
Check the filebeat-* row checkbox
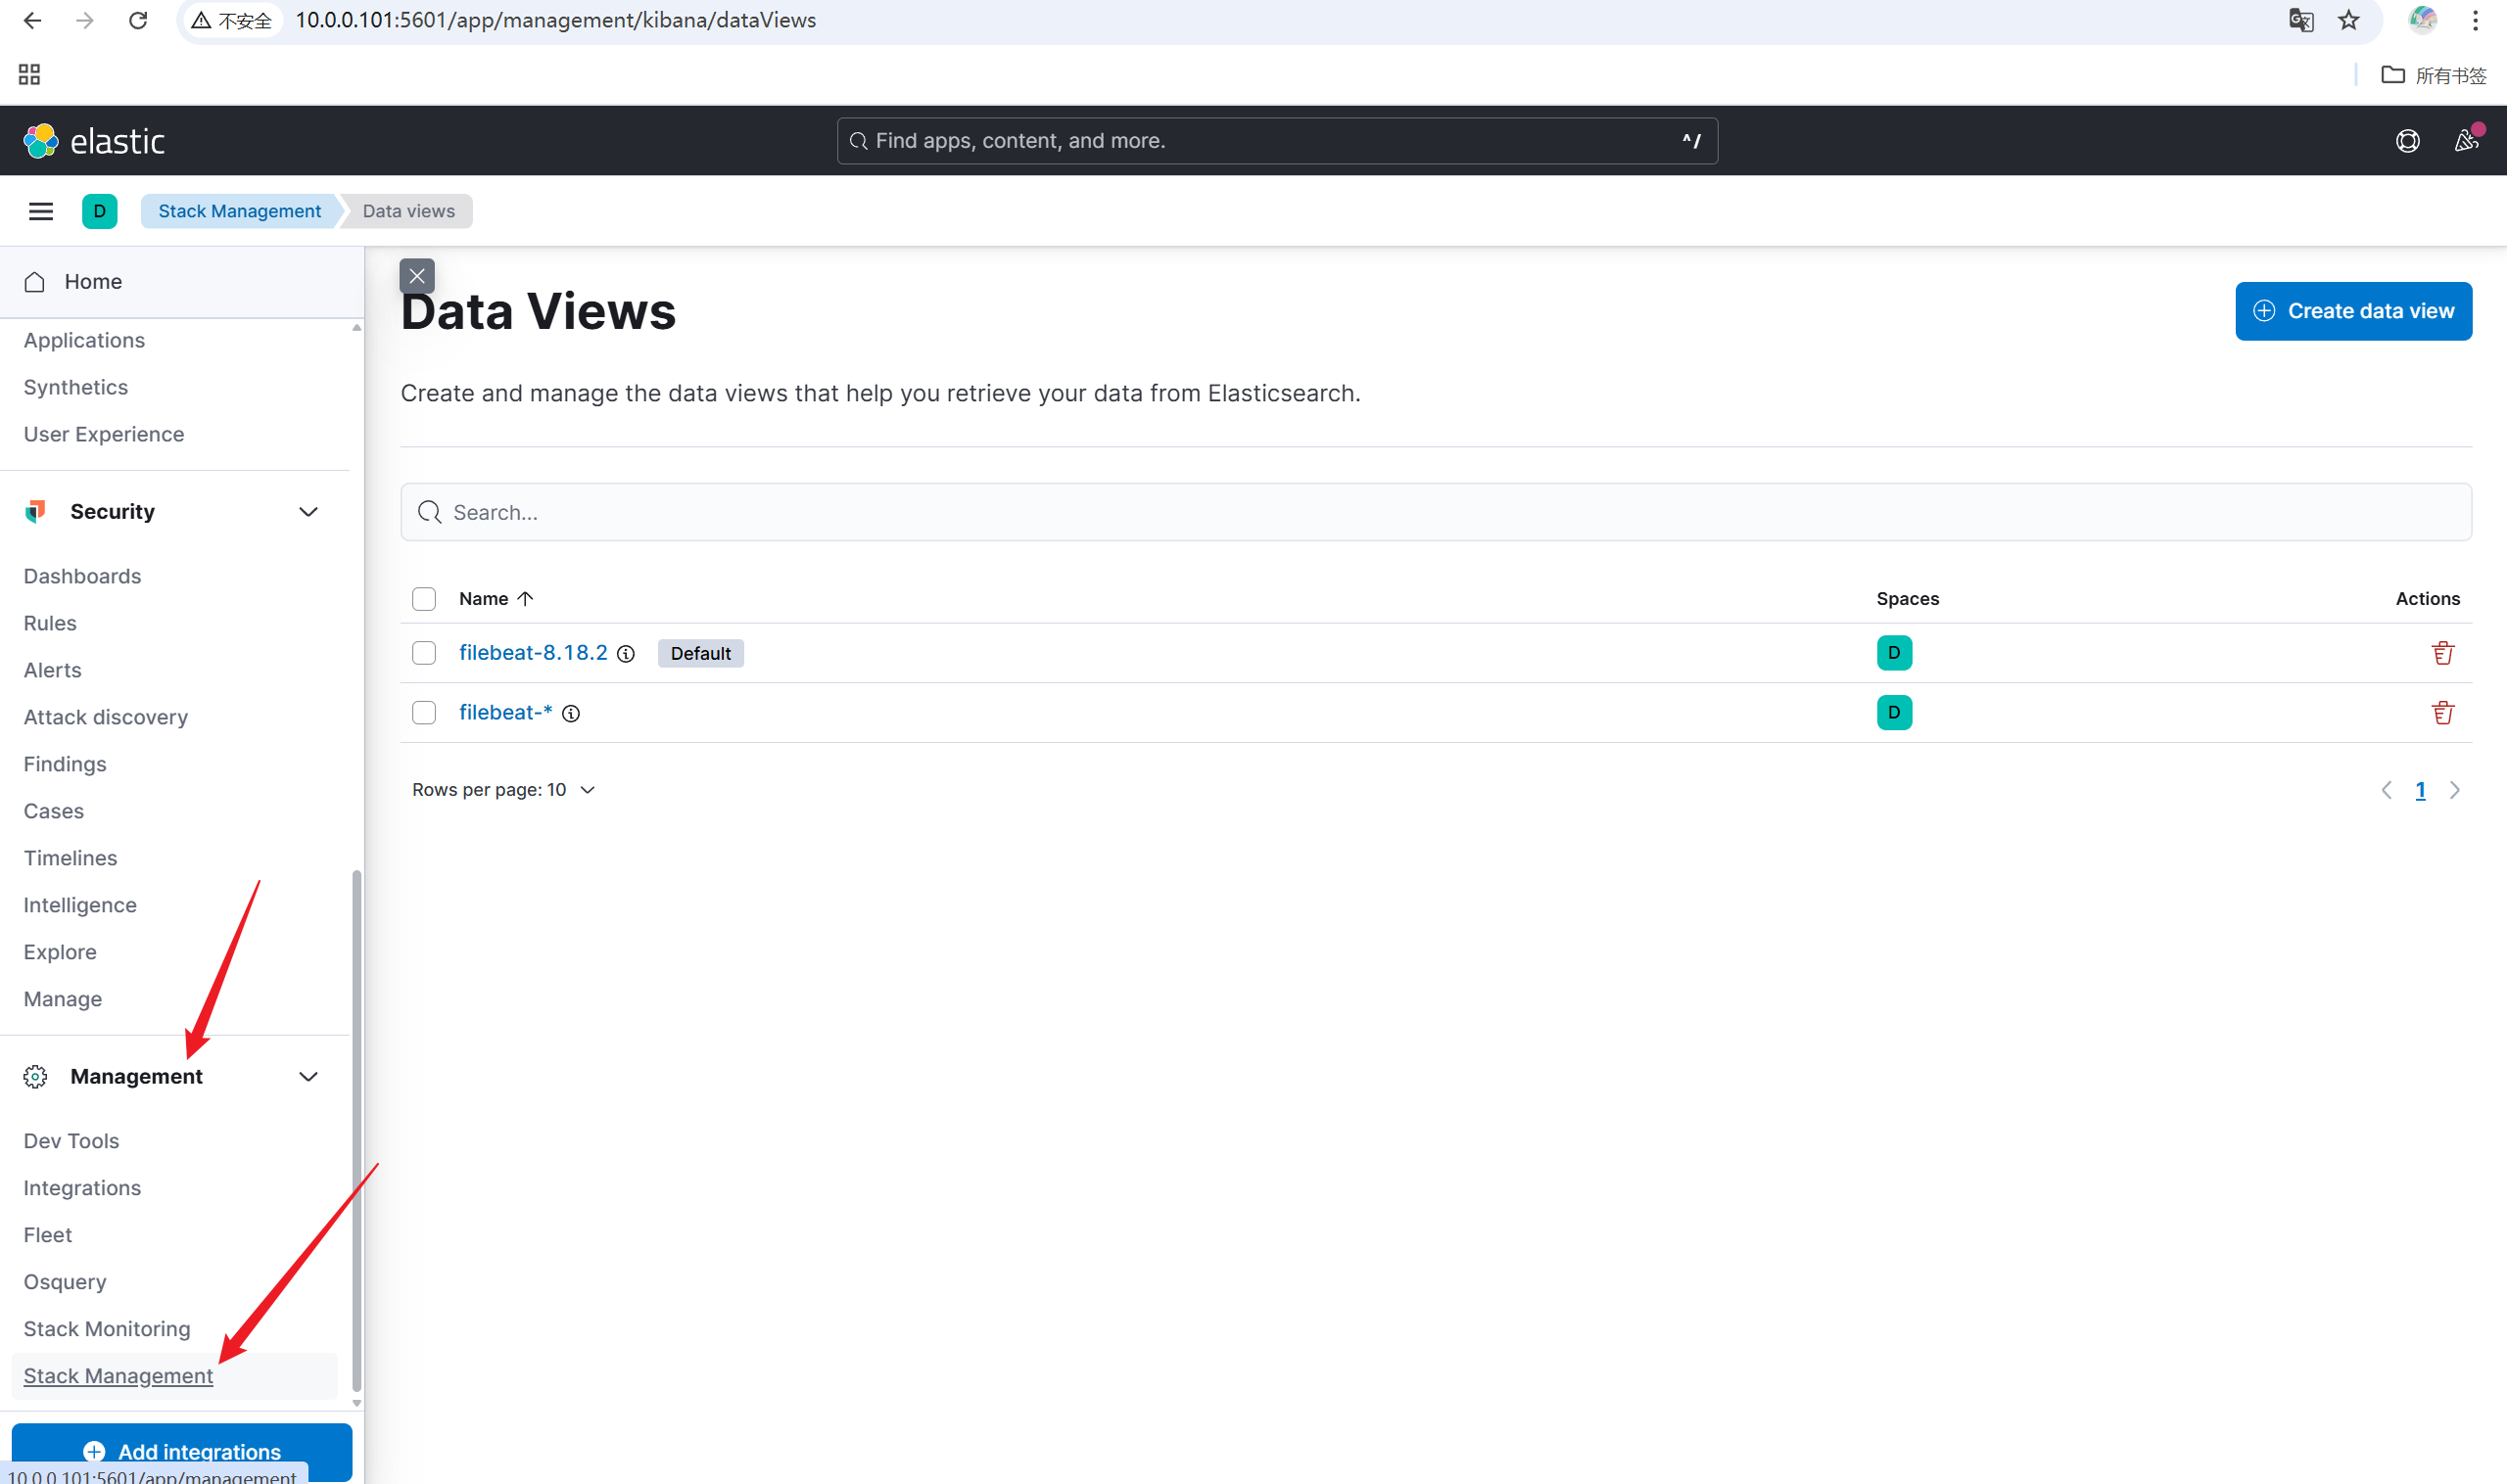point(424,713)
